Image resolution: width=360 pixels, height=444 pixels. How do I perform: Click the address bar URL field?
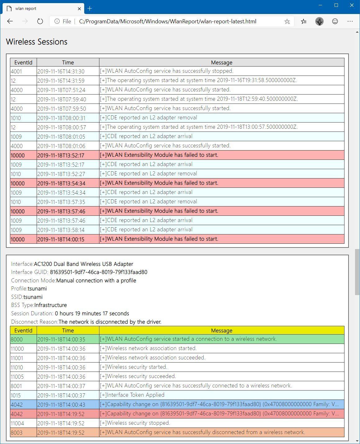point(168,21)
